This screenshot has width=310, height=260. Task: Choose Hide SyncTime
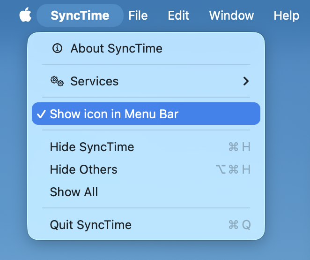(92, 147)
